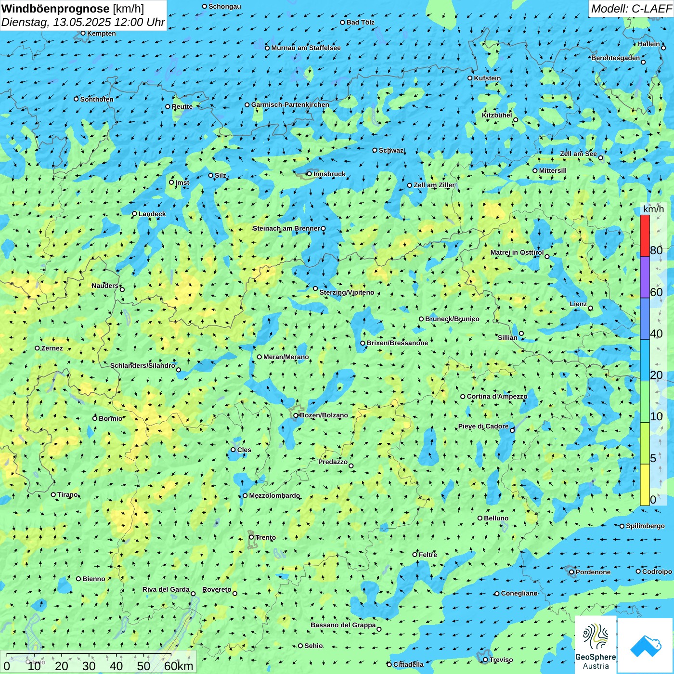Screen dimensions: 674x674
Task: Click the Spilimbergo label
Action: tap(645, 526)
